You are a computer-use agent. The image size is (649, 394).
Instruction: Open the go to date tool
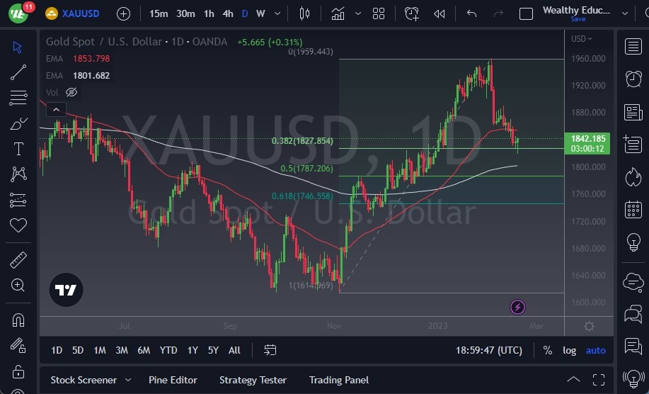tap(270, 351)
